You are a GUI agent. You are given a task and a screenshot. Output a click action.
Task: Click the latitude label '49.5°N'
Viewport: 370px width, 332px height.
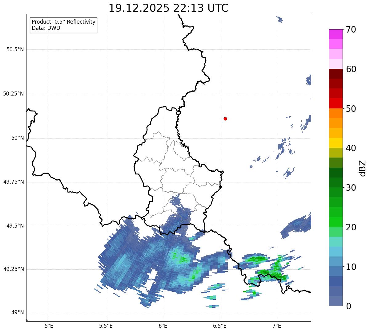15,226
